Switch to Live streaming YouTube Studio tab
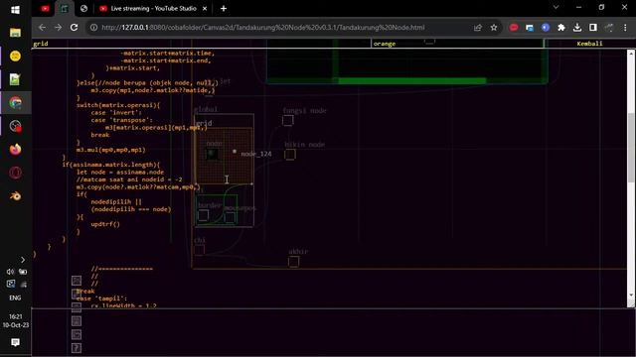This screenshot has height=357, width=636. (x=152, y=9)
